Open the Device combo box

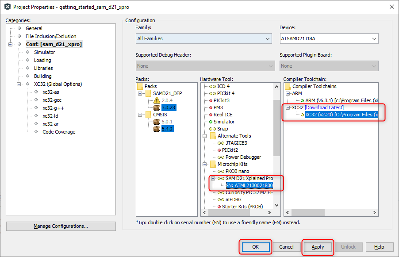pos(329,38)
